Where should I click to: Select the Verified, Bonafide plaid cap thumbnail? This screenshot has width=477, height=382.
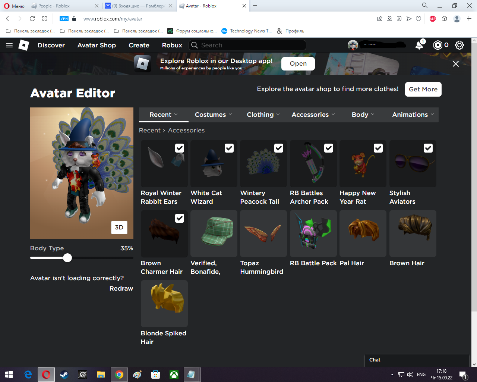coord(214,234)
